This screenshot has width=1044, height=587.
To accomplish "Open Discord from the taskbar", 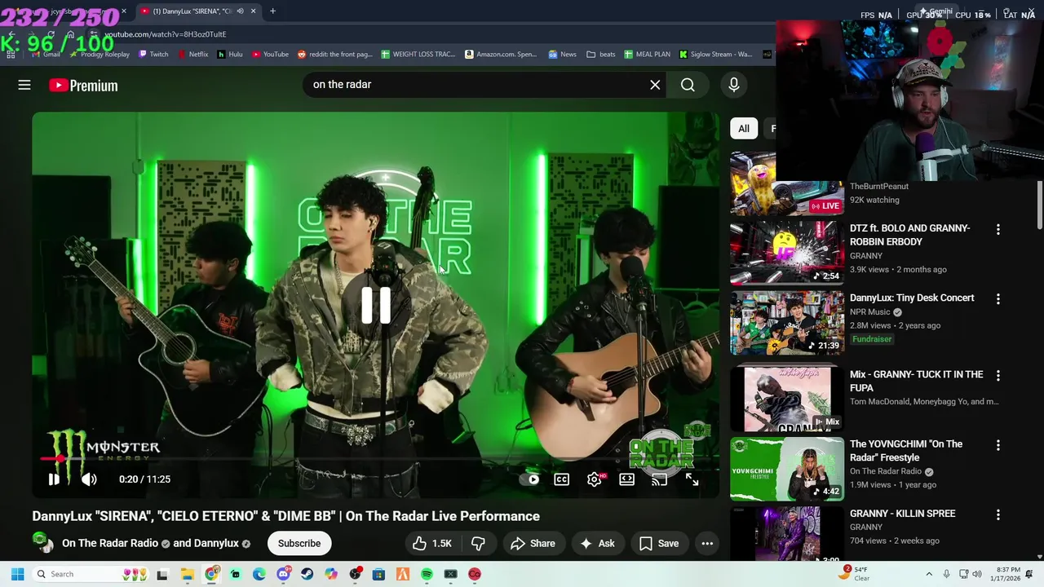I will pos(283,575).
